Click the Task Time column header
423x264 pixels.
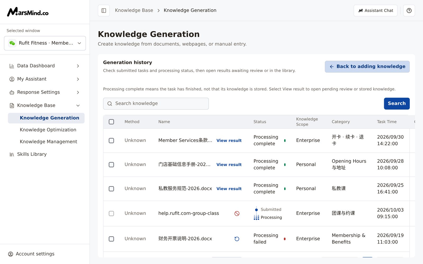pyautogui.click(x=387, y=122)
